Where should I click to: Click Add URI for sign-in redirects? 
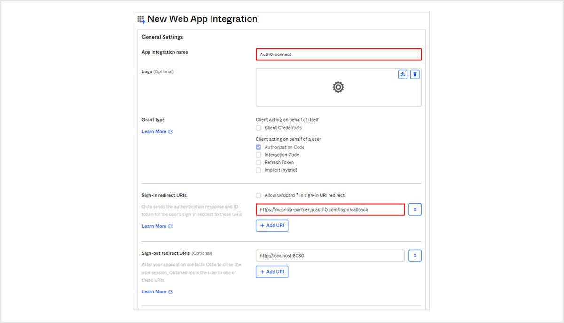click(x=272, y=226)
